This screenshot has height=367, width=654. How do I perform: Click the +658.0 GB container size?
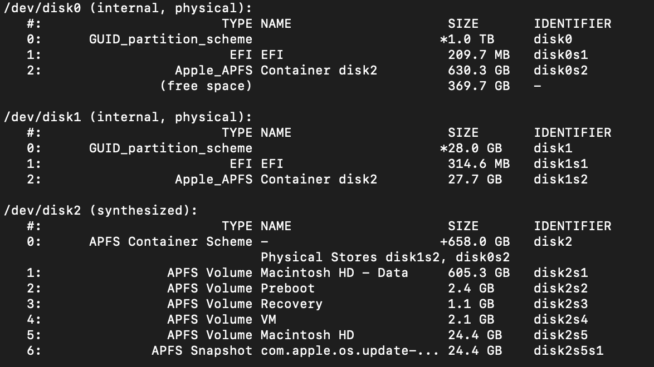tap(475, 242)
